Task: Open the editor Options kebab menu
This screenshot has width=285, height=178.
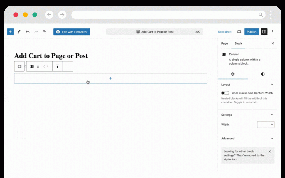Action: [x=273, y=32]
